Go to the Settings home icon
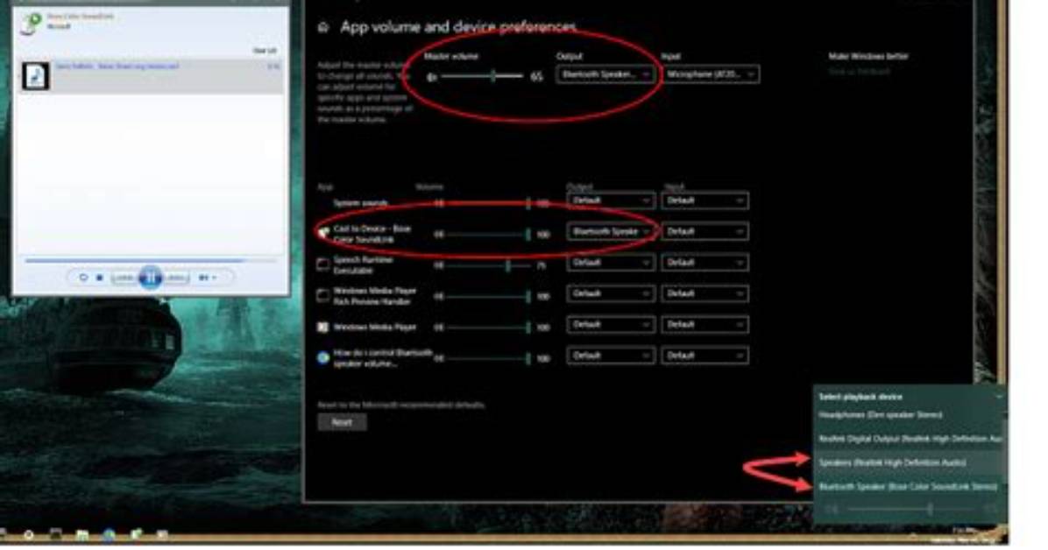This screenshot has width=1048, height=550. click(x=323, y=27)
